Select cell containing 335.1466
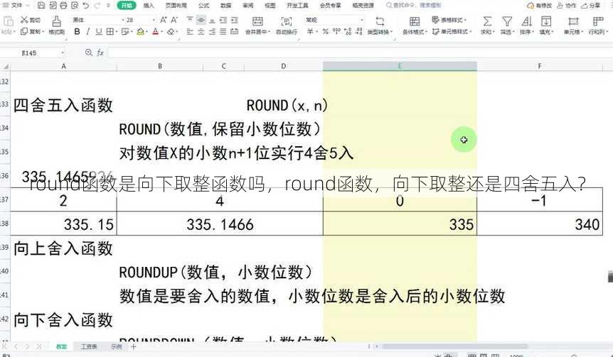Viewport: 613px width, 357px height. tap(220, 224)
